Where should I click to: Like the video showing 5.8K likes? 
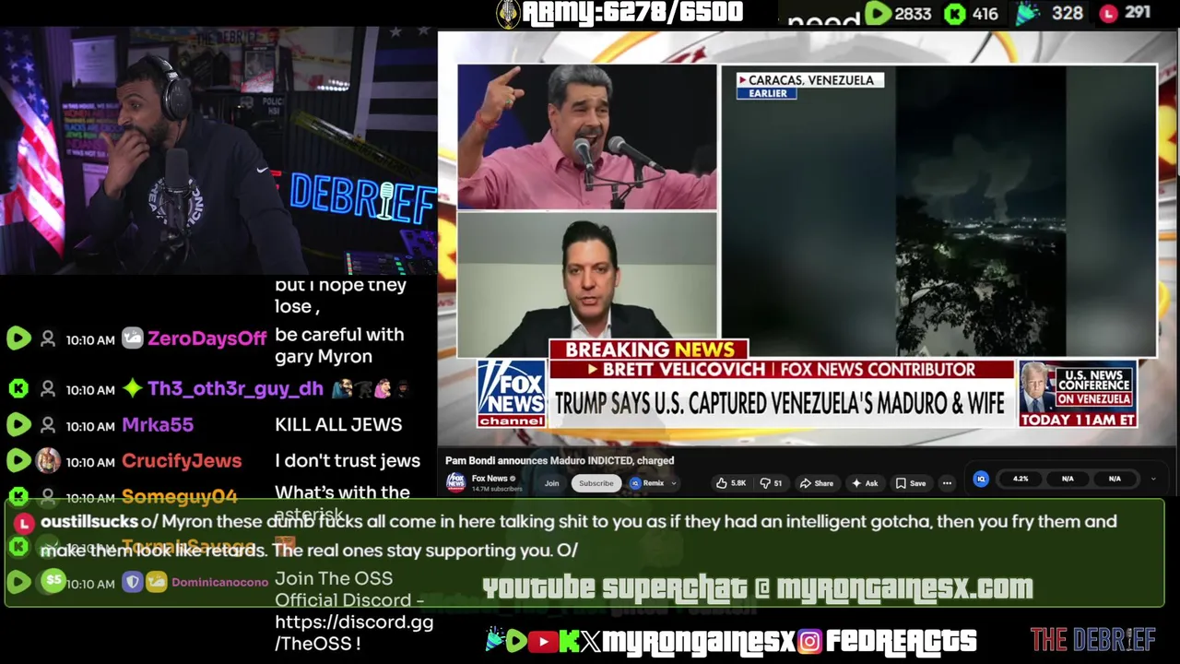732,483
